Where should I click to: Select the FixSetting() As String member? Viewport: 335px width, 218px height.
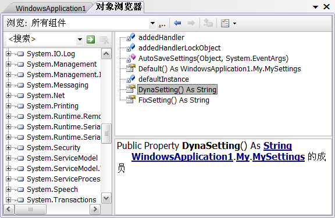pos(174,100)
